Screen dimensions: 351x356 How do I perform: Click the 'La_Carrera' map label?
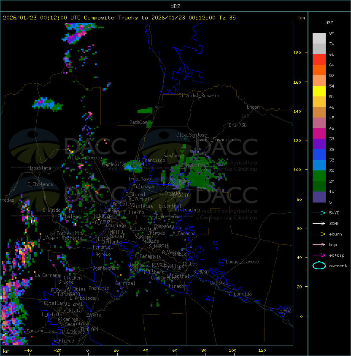(47, 275)
